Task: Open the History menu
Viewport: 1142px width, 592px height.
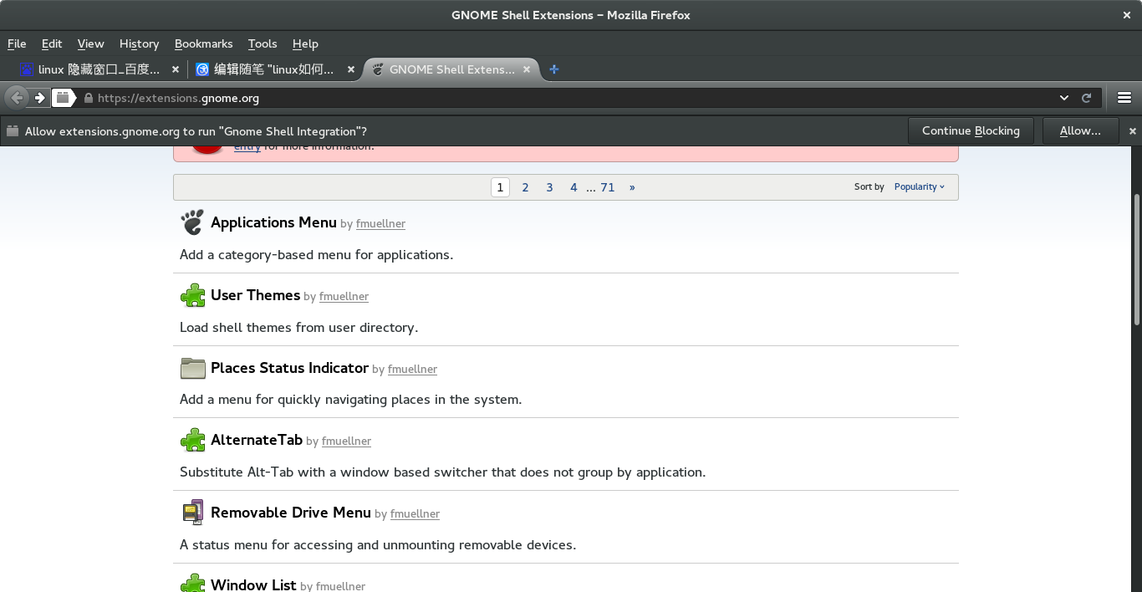Action: coord(139,43)
